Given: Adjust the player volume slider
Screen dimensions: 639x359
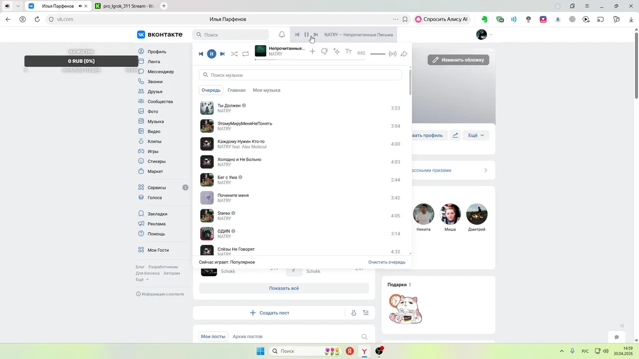Looking at the screenshot, I should click(378, 53).
